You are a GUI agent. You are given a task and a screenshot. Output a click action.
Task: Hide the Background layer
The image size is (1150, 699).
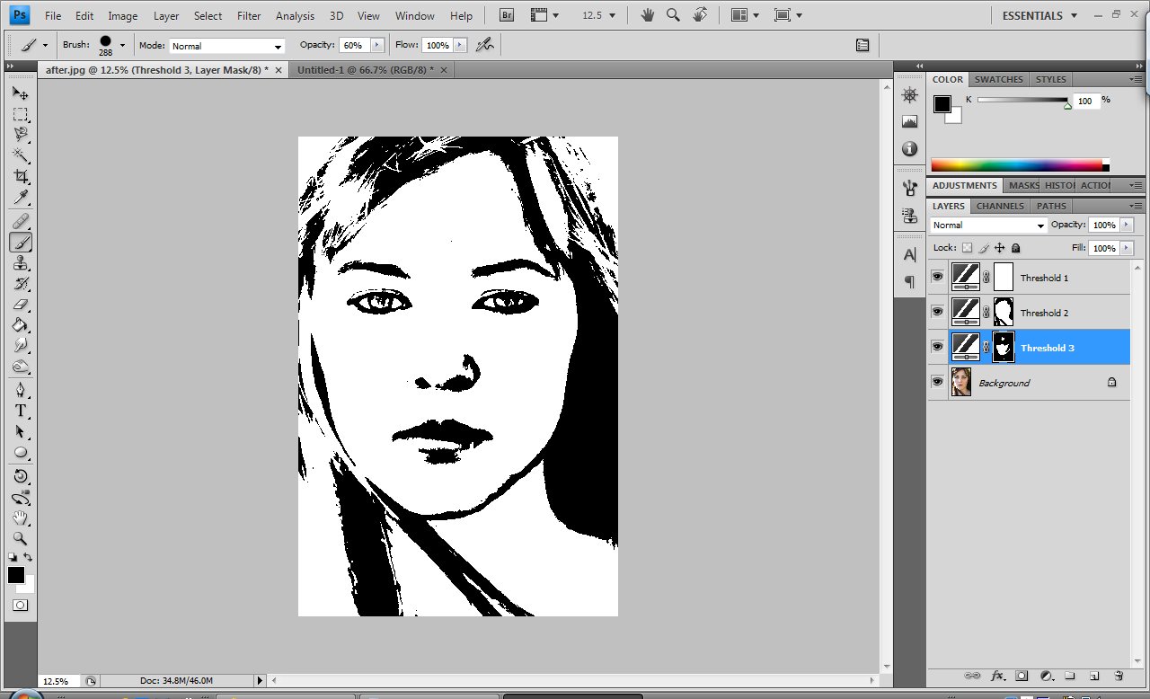click(x=937, y=382)
